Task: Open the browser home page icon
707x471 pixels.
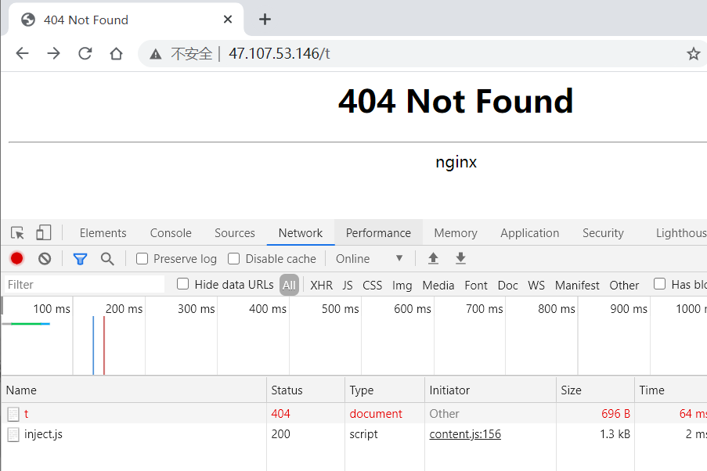Action: pyautogui.click(x=117, y=54)
